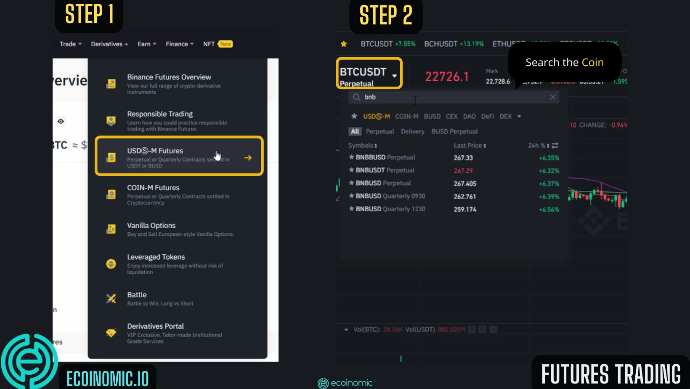
Task: Select the DeFi category tab
Action: (x=488, y=117)
